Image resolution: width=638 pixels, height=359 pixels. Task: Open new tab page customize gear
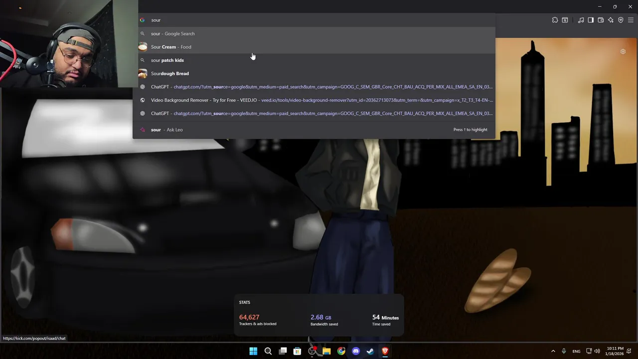tap(623, 51)
